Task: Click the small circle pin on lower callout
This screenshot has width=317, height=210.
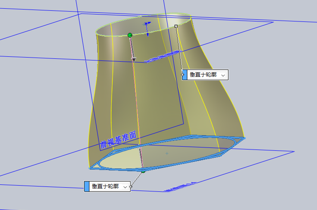Action: click(x=131, y=186)
